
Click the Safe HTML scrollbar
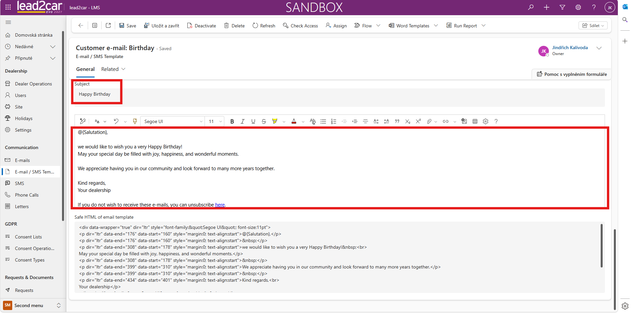click(x=602, y=246)
